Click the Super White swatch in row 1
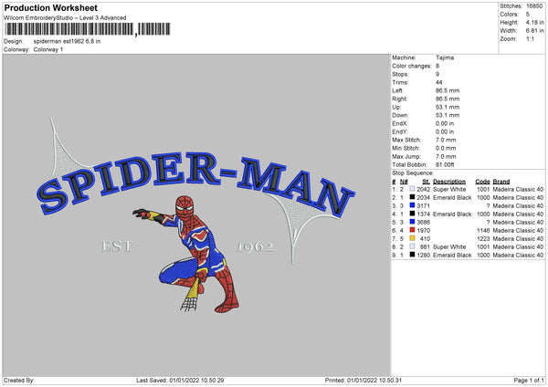This screenshot has height=387, width=548. 412,189
